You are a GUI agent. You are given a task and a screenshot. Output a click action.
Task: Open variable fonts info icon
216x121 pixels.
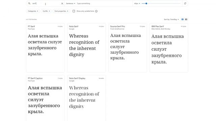[x=96, y=11]
